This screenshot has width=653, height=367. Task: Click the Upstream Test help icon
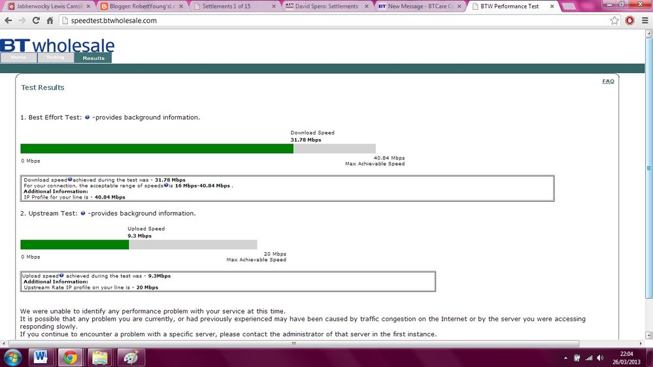[x=83, y=213]
